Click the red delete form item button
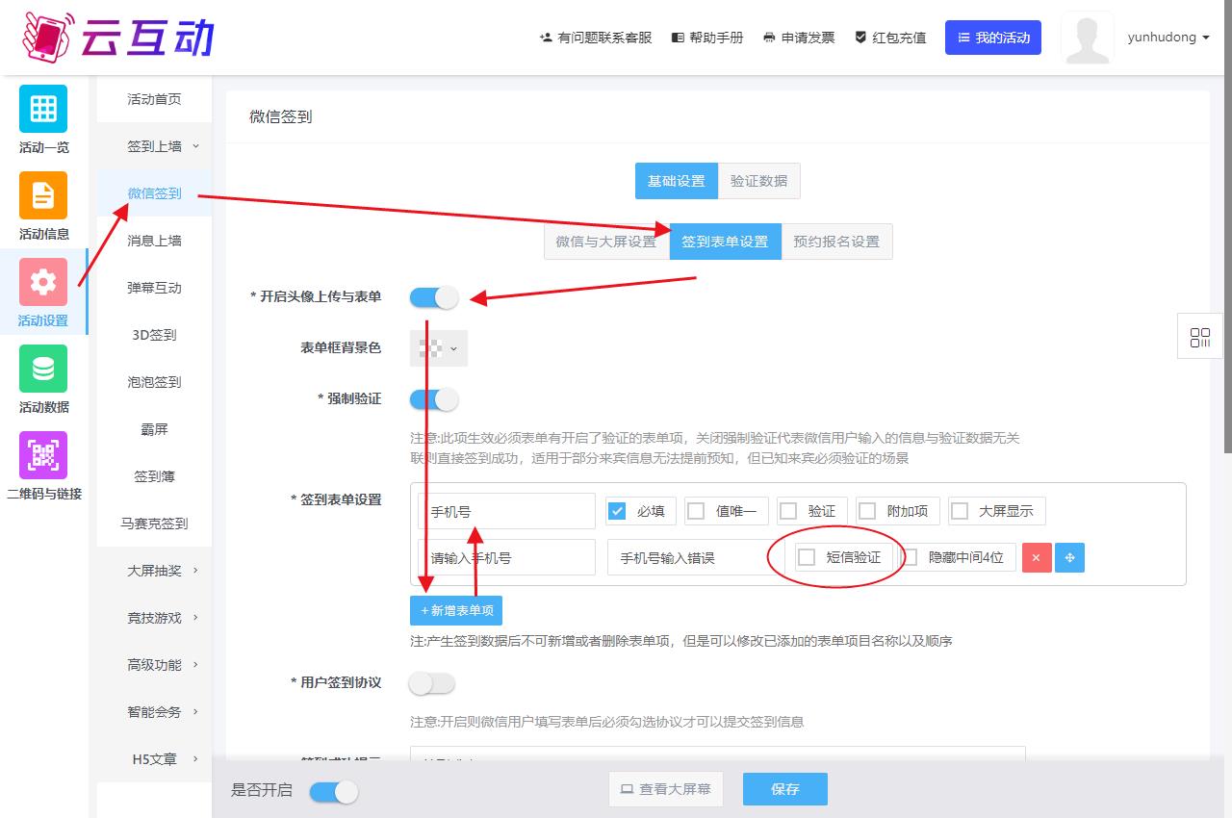The width and height of the screenshot is (1232, 818). [x=1037, y=558]
